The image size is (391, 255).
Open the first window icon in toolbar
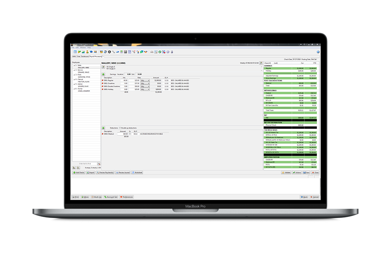75,52
